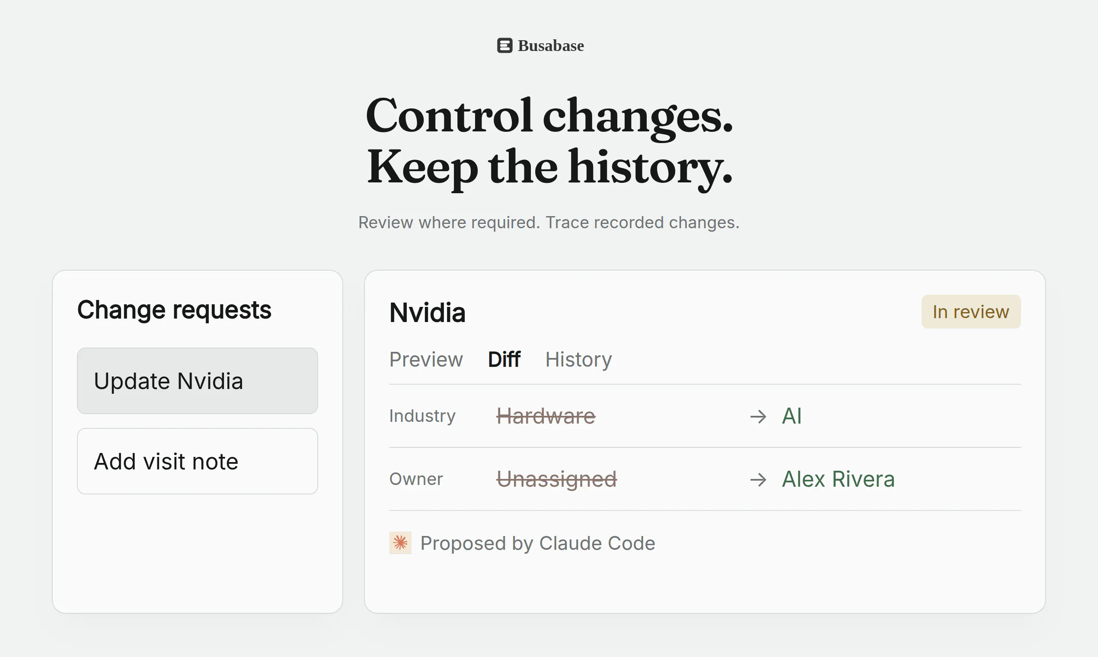Viewport: 1098px width, 657px height.
Task: Click the new AI industry value
Action: pyautogui.click(x=792, y=416)
